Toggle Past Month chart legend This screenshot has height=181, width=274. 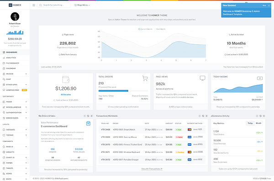(160, 29)
